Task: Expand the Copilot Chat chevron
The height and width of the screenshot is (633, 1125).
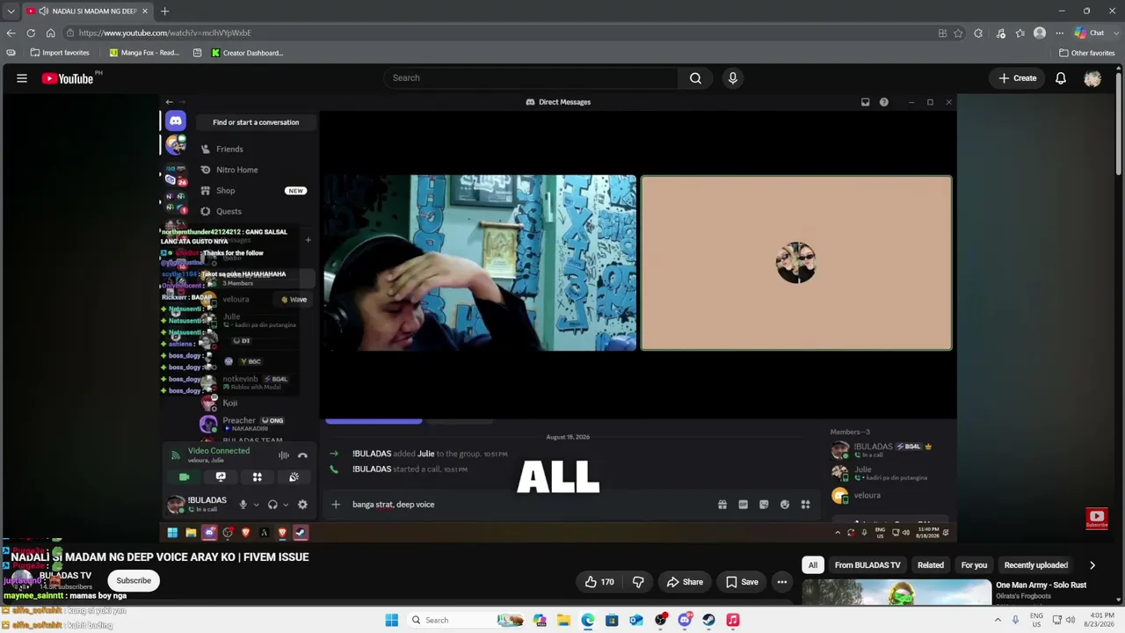Action: point(1114,33)
